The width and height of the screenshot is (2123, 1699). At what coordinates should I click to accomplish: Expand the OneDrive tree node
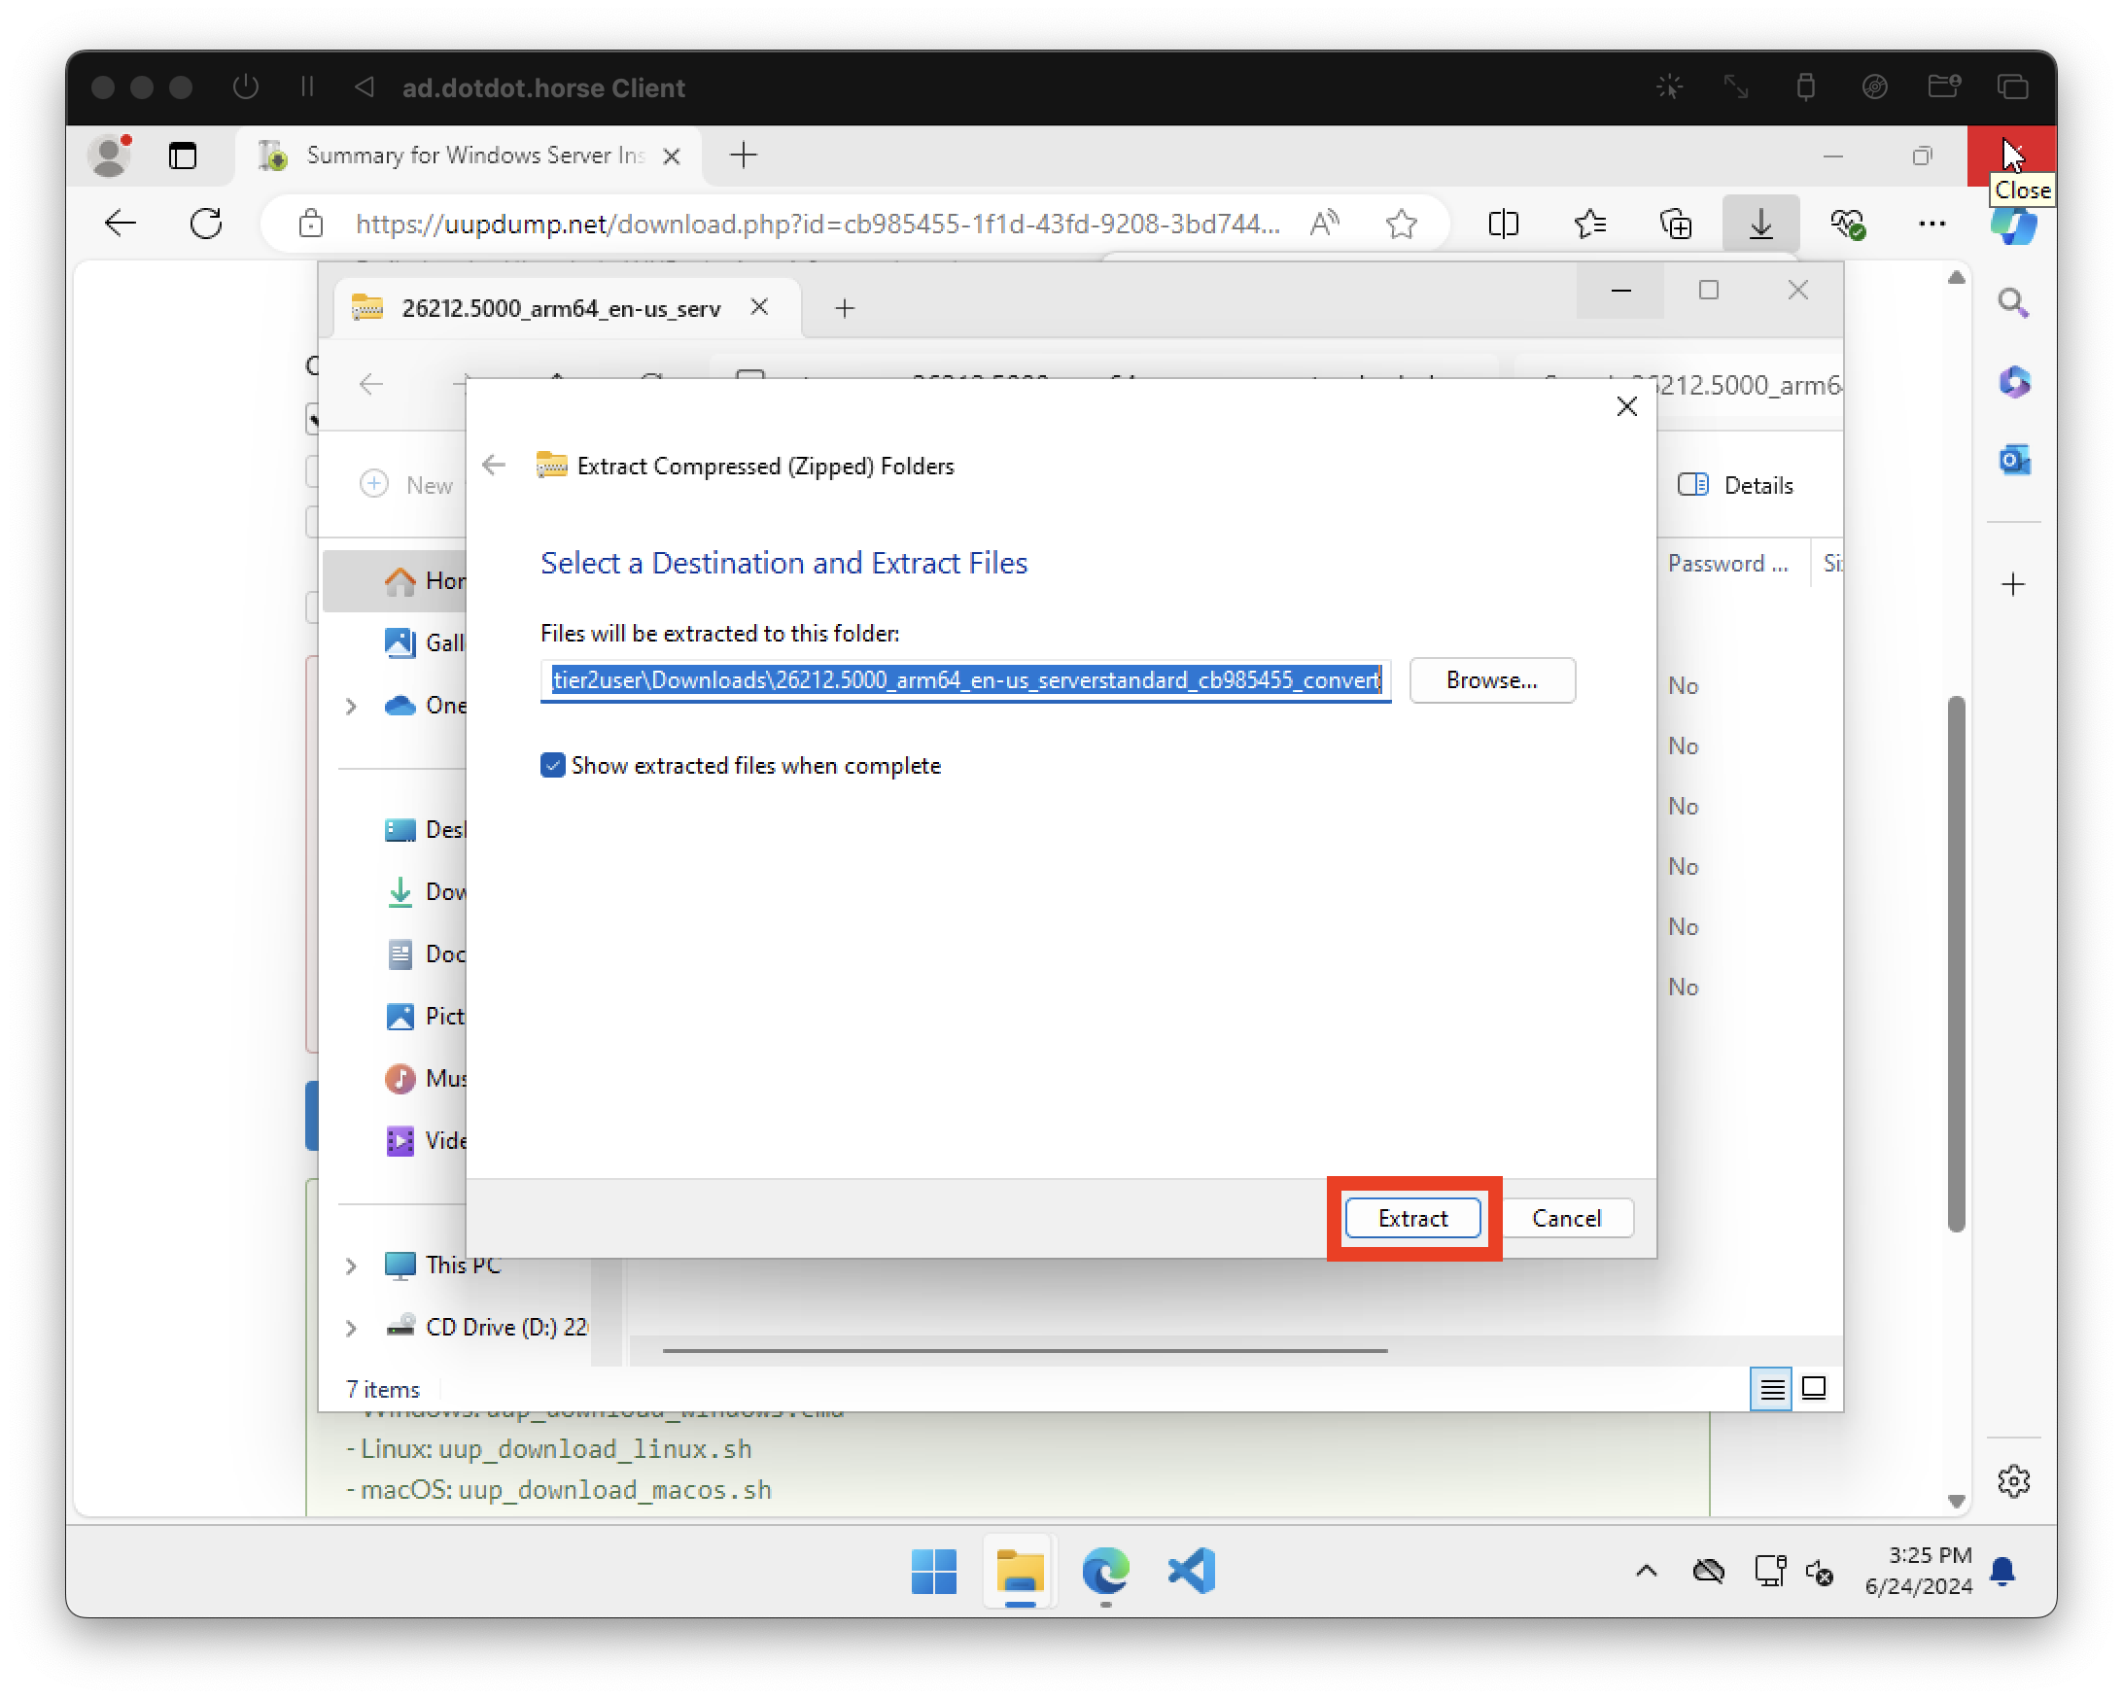[351, 706]
